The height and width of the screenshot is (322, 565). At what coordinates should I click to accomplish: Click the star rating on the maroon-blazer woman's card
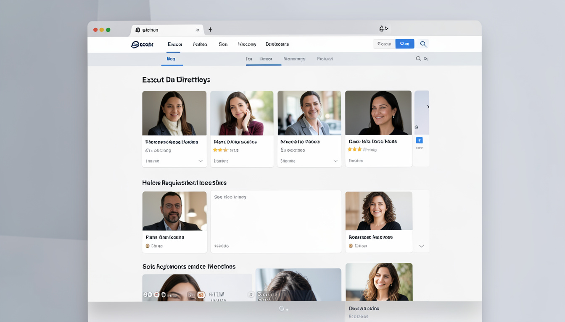point(221,150)
